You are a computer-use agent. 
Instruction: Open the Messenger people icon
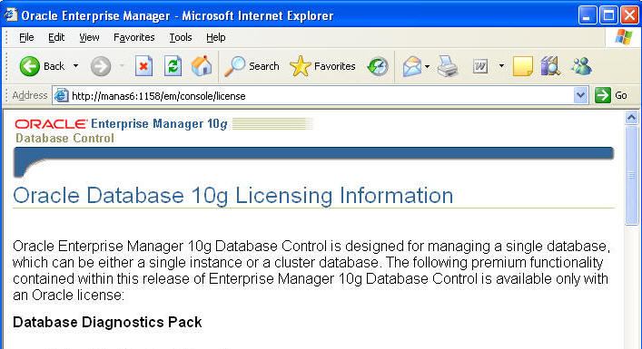[x=581, y=66]
